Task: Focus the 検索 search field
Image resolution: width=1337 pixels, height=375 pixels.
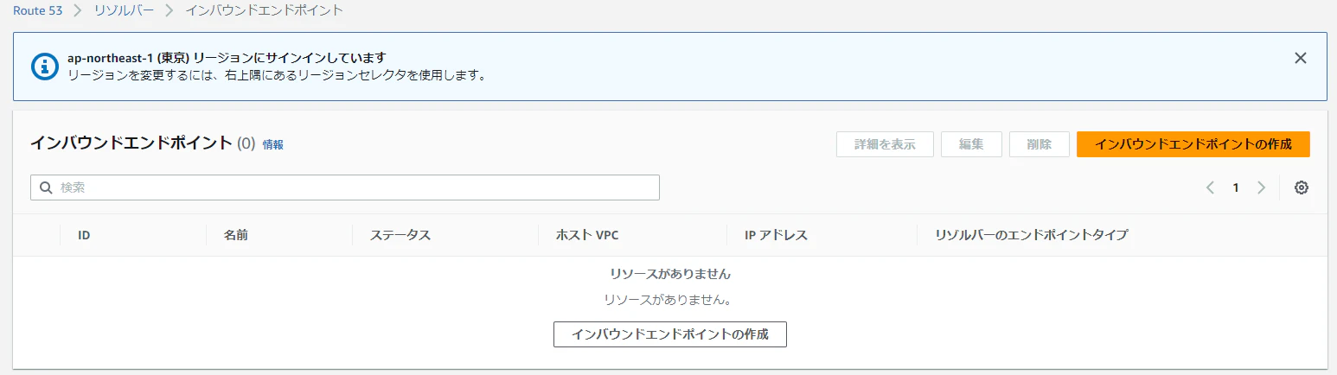Action: [x=345, y=187]
